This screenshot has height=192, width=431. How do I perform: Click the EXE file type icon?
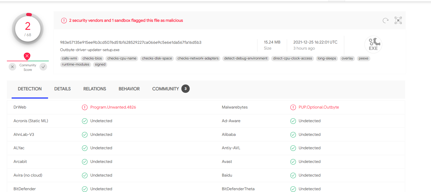(x=373, y=45)
